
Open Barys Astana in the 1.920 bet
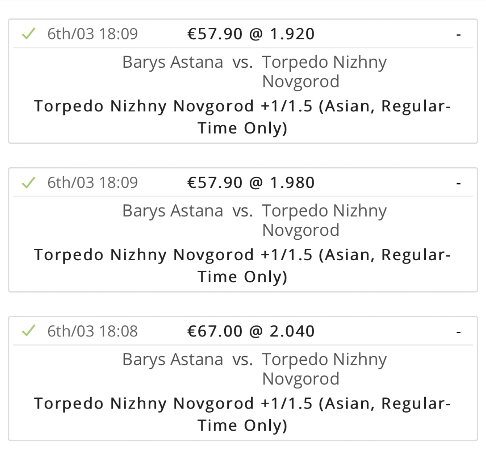173,62
